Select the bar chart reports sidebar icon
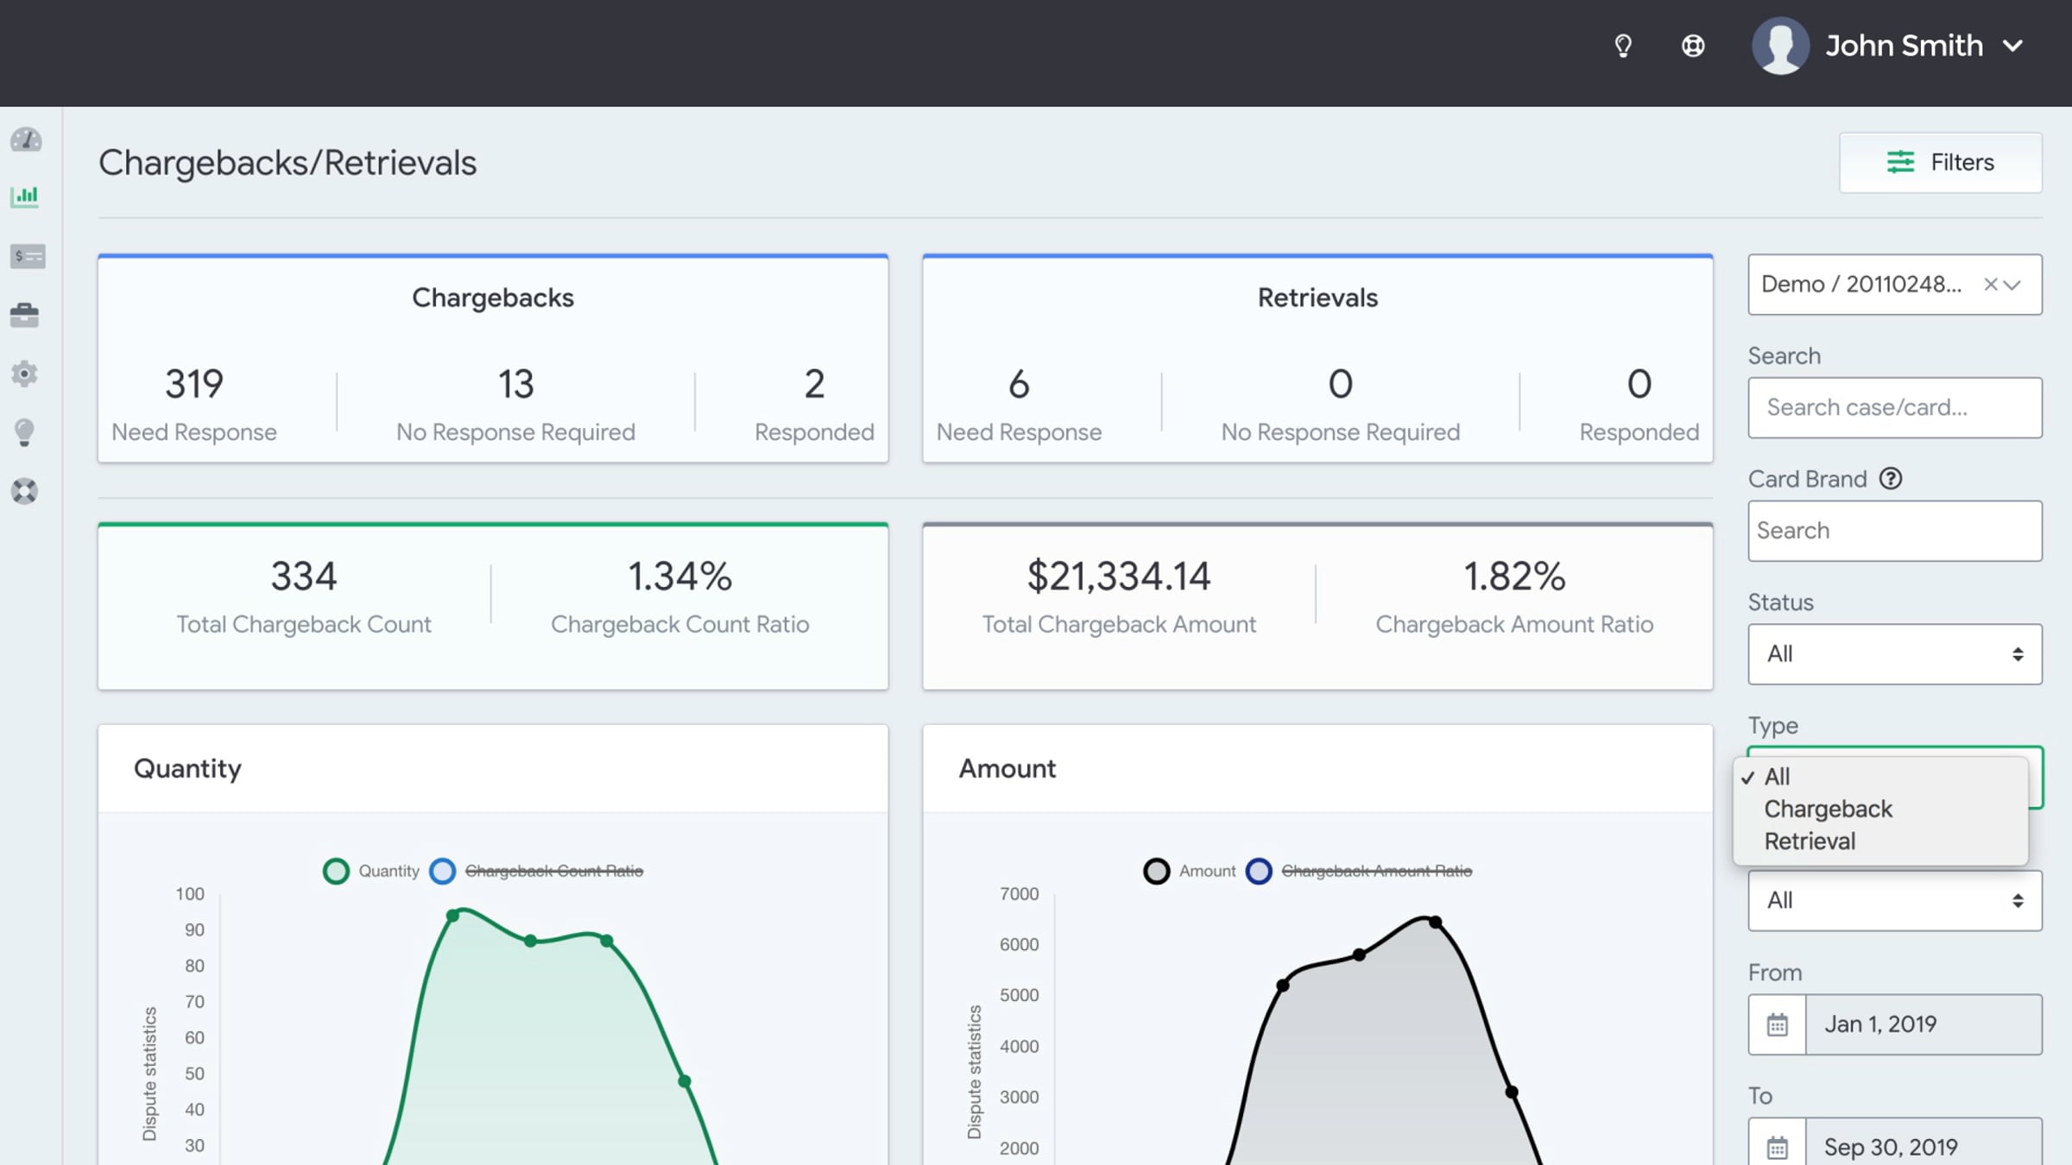2072x1165 pixels. pos(25,196)
